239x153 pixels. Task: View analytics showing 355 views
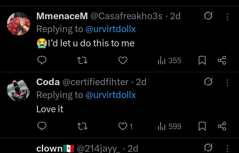point(169,60)
